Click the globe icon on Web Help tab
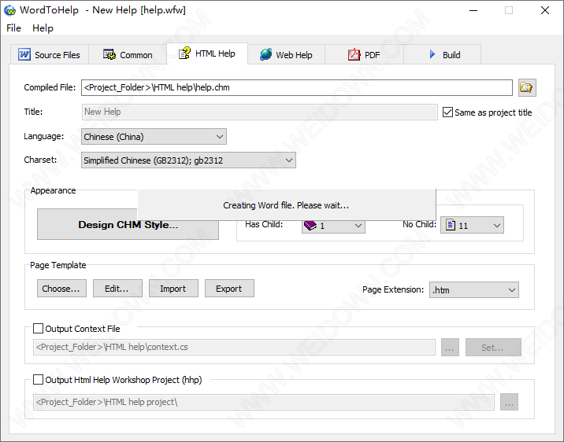Image resolution: width=564 pixels, height=442 pixels. 265,54
